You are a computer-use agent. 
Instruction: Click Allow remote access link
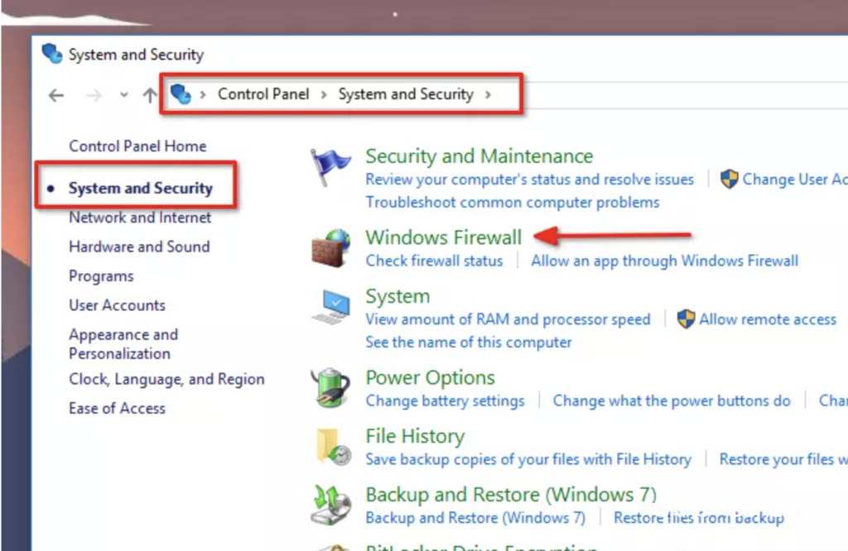click(x=768, y=319)
